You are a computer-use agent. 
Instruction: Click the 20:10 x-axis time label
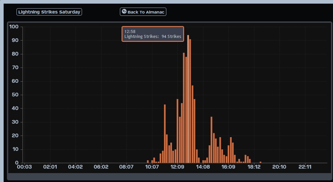pyautogui.click(x=279, y=167)
